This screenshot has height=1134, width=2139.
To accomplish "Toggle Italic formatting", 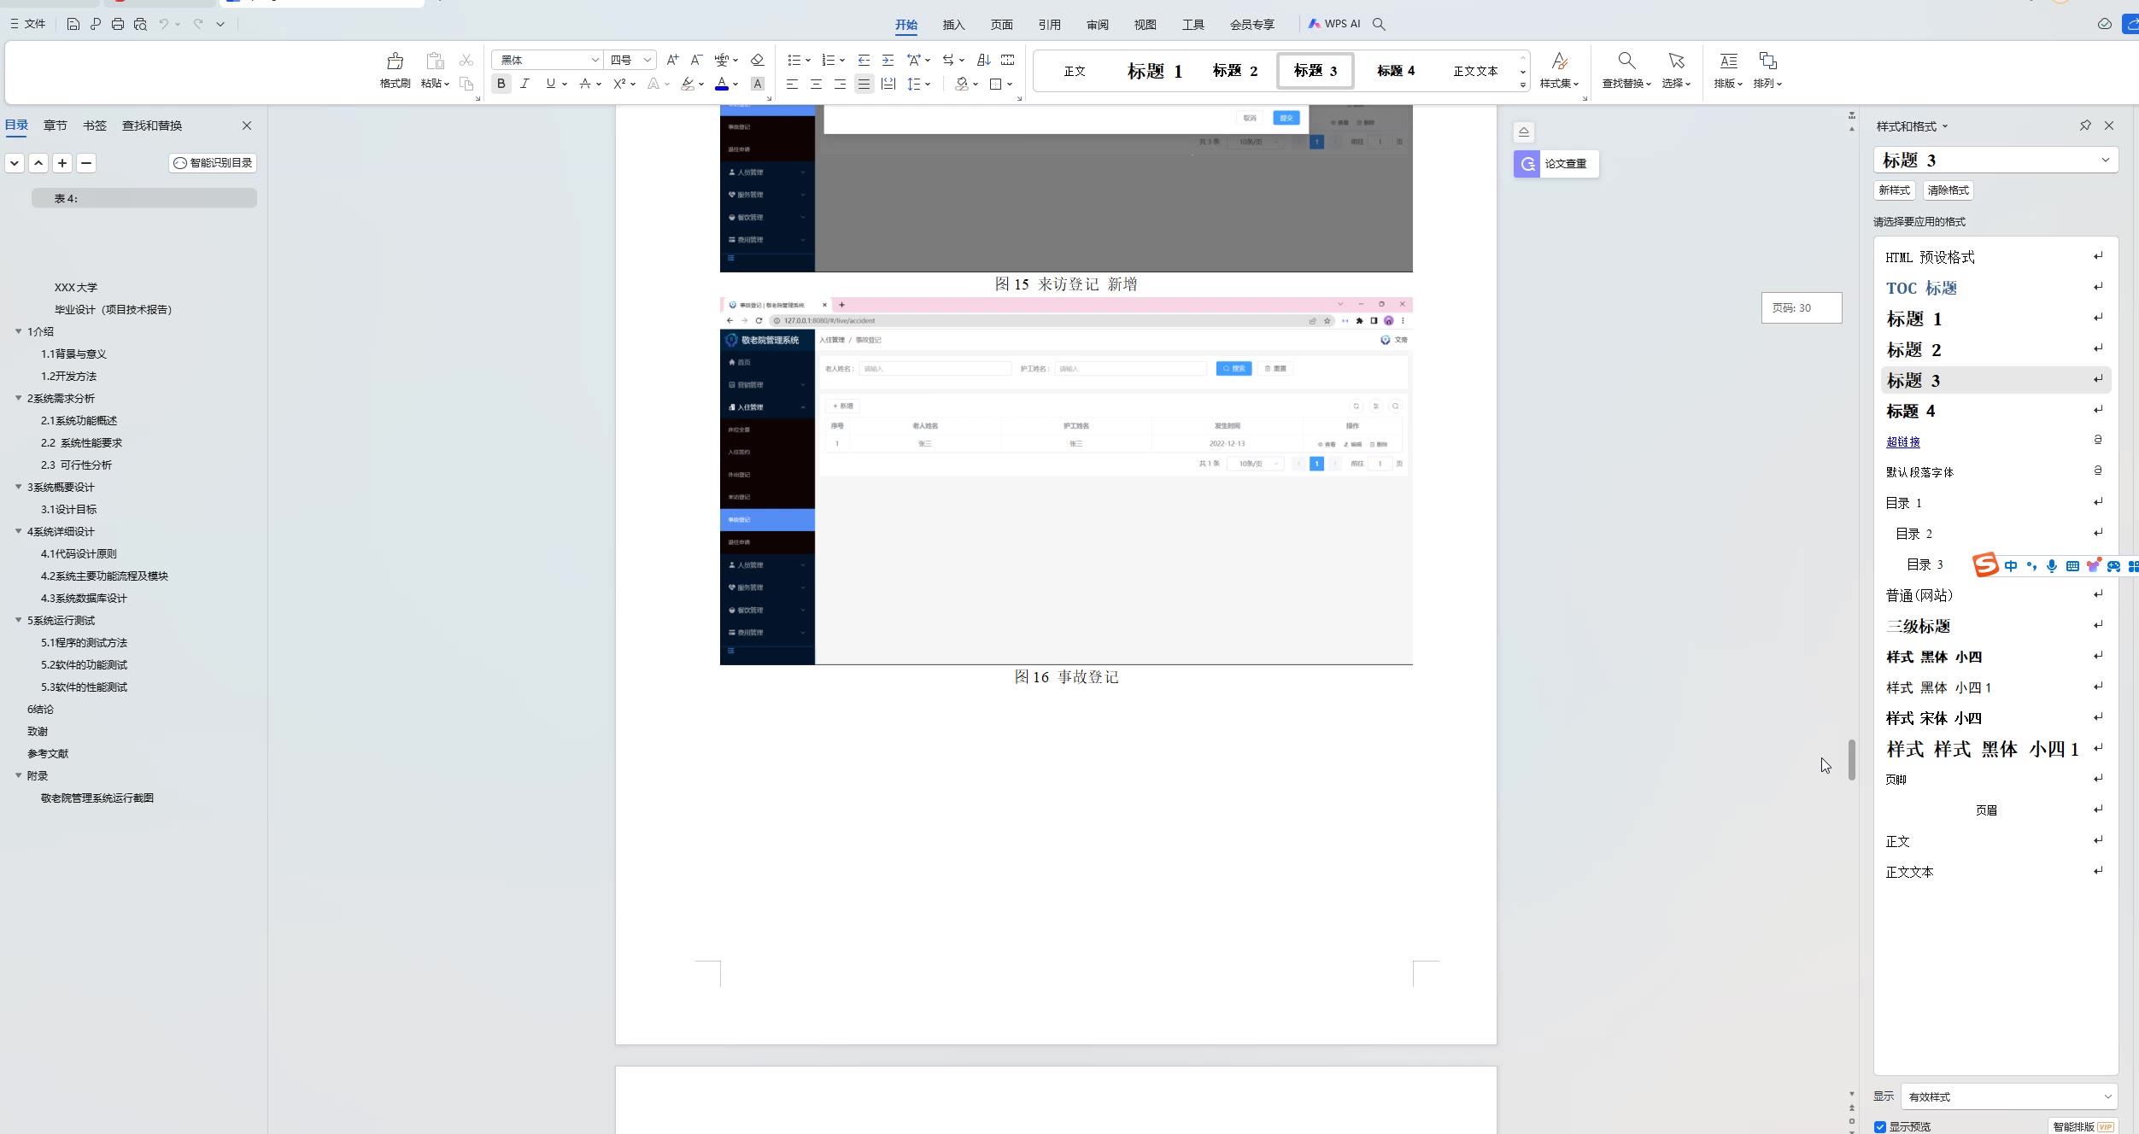I will pos(525,84).
